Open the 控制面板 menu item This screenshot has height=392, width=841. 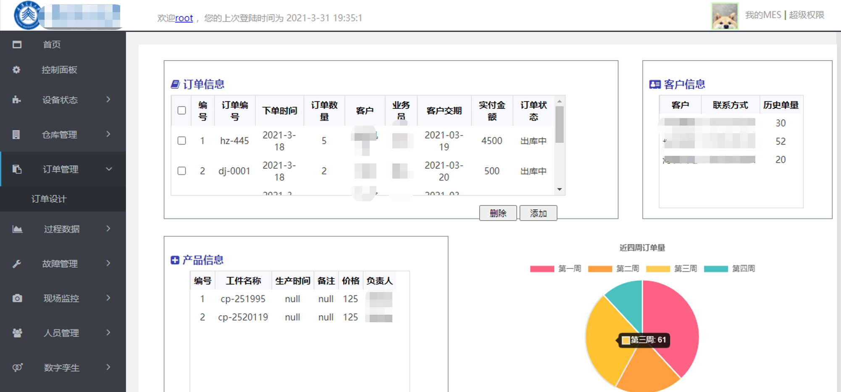[x=59, y=70]
